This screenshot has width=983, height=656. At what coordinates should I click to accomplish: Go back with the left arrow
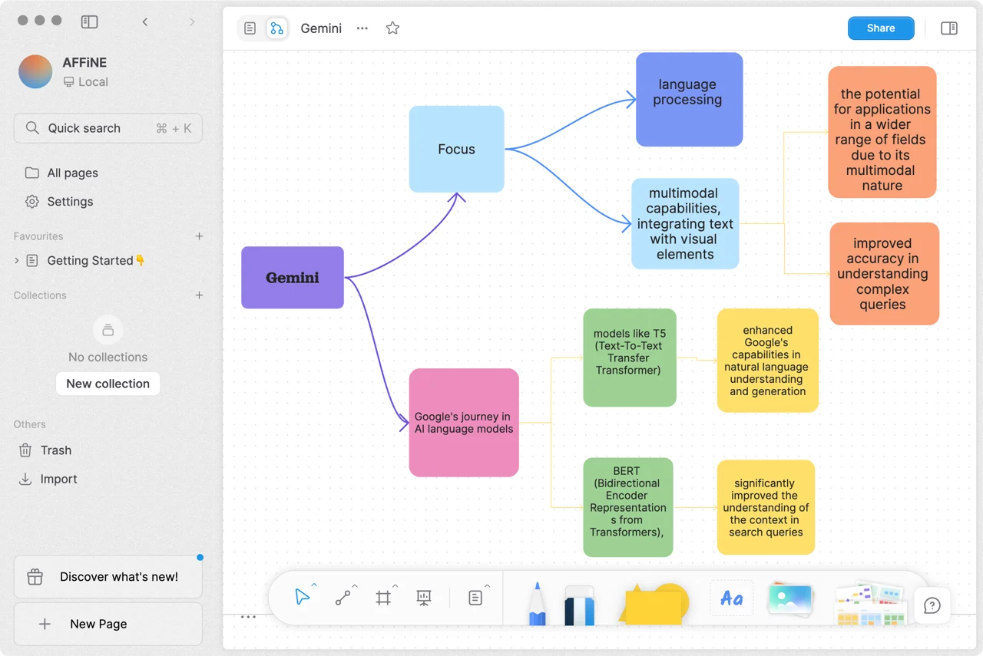[145, 22]
